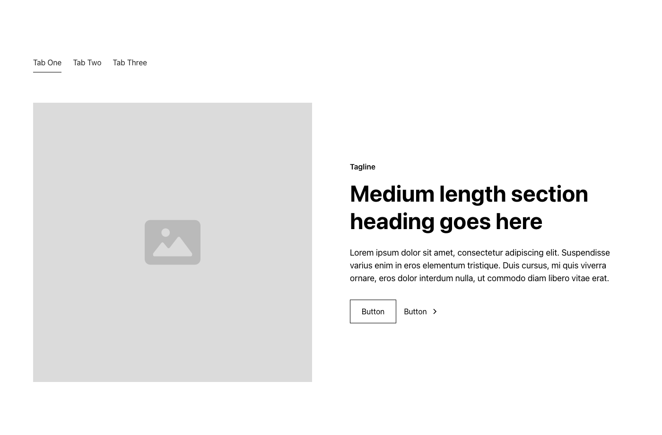
Task: Click the paragraph line starting "Lorem ipsum dolor"
Action: (x=480, y=253)
